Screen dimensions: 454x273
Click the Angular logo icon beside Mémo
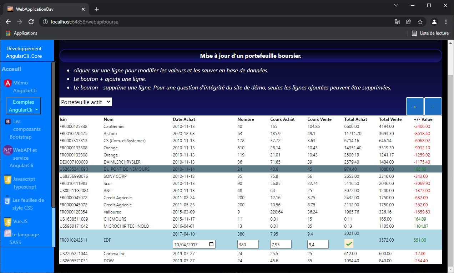point(8,83)
